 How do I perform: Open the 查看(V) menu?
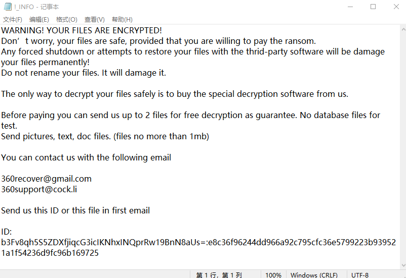pyautogui.click(x=94, y=20)
